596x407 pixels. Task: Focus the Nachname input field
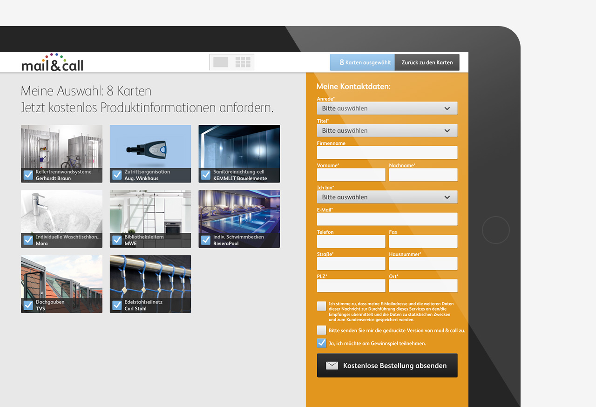[x=423, y=175]
